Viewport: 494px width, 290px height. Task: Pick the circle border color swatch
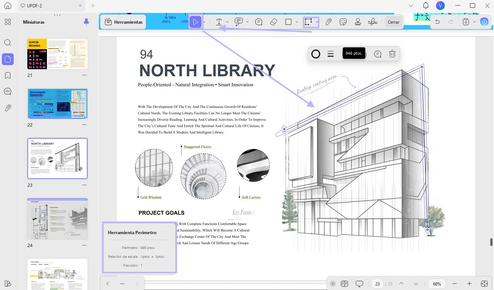[x=316, y=54]
